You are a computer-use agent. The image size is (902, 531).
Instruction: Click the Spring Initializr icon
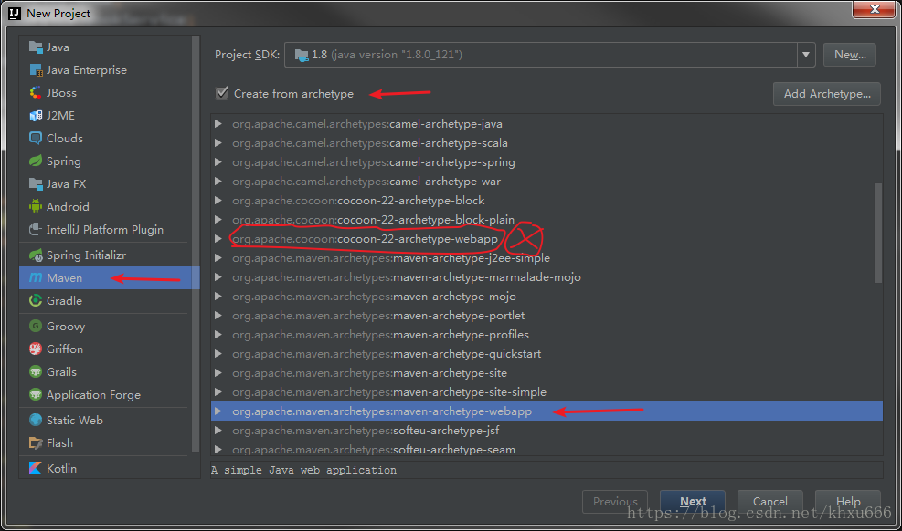(36, 255)
